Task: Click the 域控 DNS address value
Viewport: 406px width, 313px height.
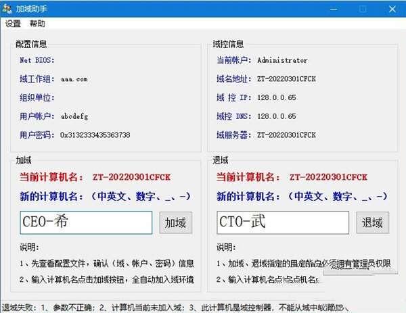Action: coord(277,116)
